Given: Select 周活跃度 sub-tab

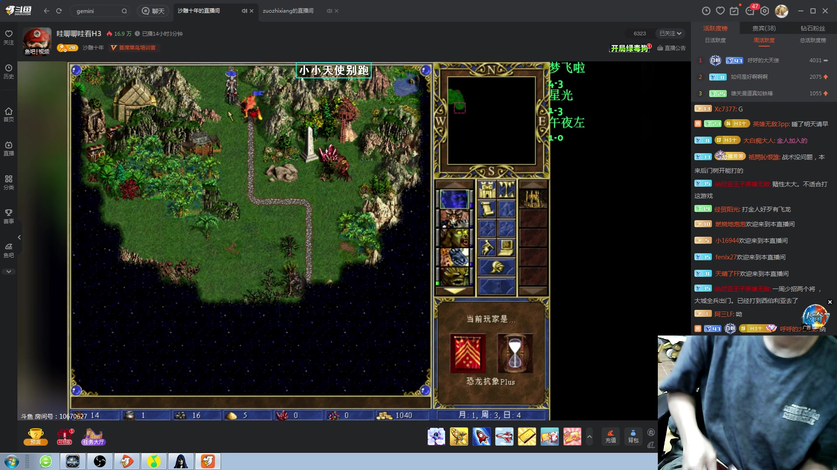Looking at the screenshot, I should tap(764, 40).
